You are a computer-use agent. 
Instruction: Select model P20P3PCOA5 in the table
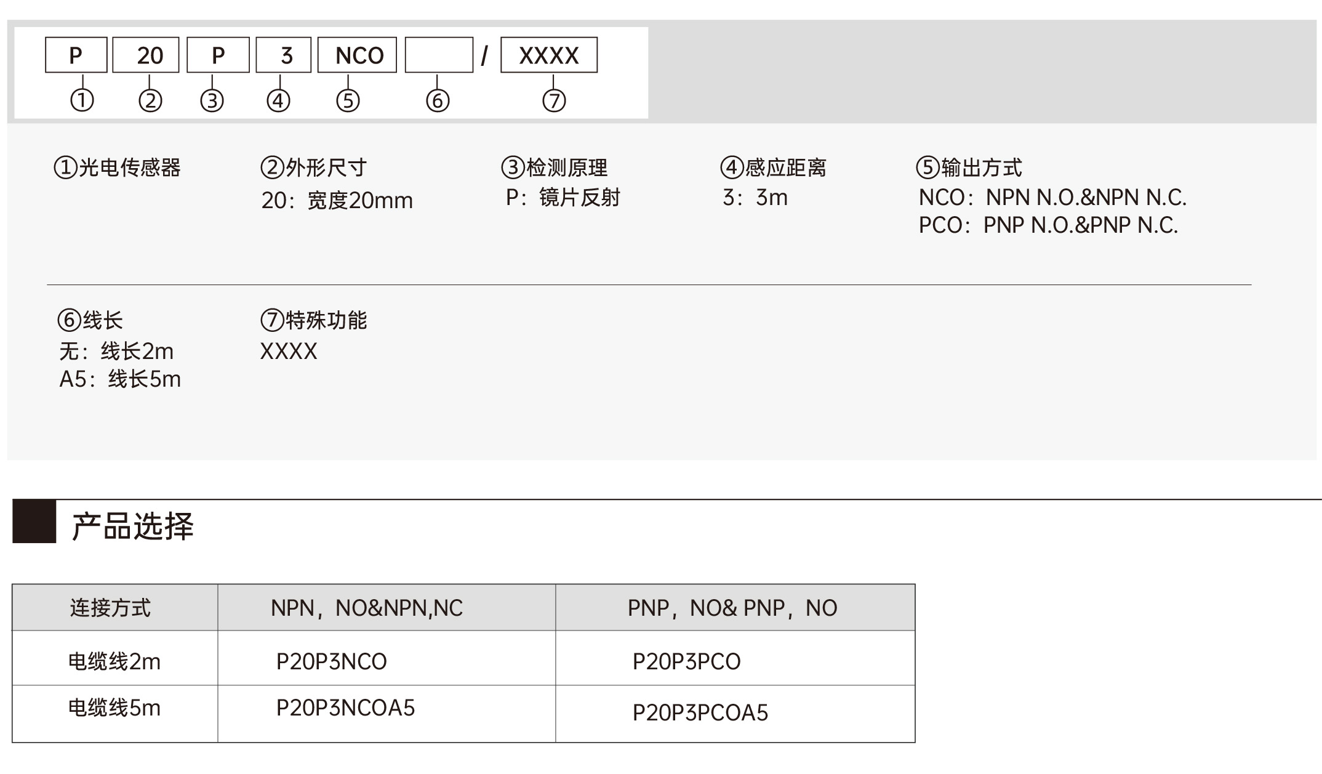[x=700, y=713]
